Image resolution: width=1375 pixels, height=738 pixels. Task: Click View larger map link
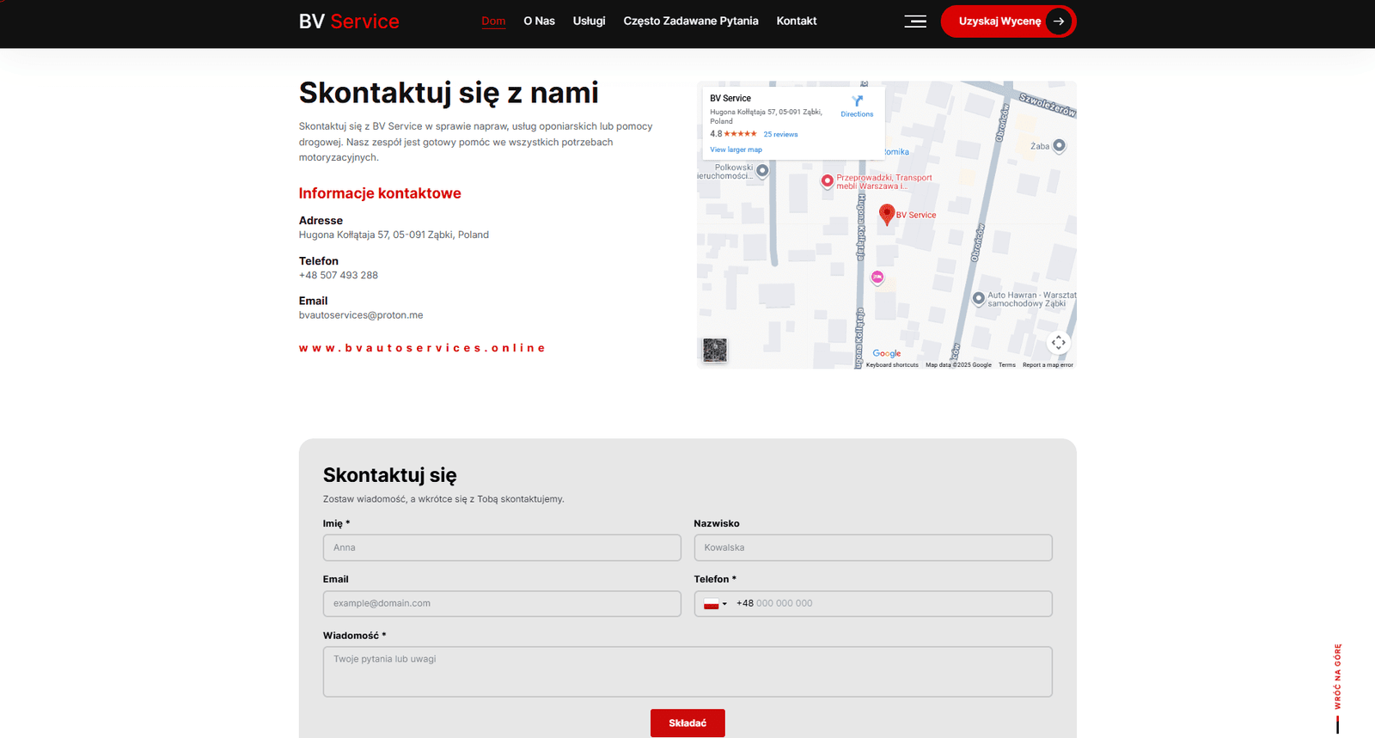(736, 149)
